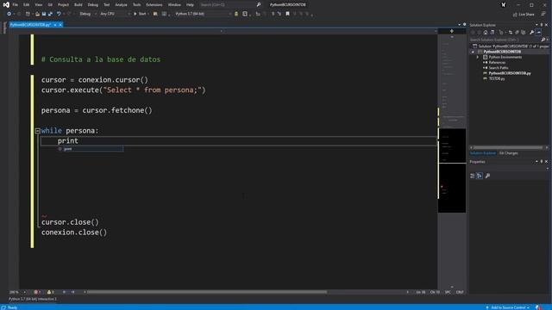Open the Edit menu

(x=27, y=5)
